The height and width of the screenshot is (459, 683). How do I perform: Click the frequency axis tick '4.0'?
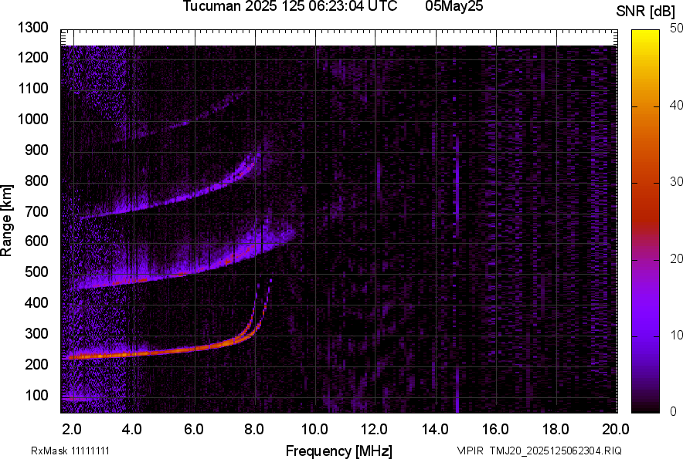[x=132, y=430]
